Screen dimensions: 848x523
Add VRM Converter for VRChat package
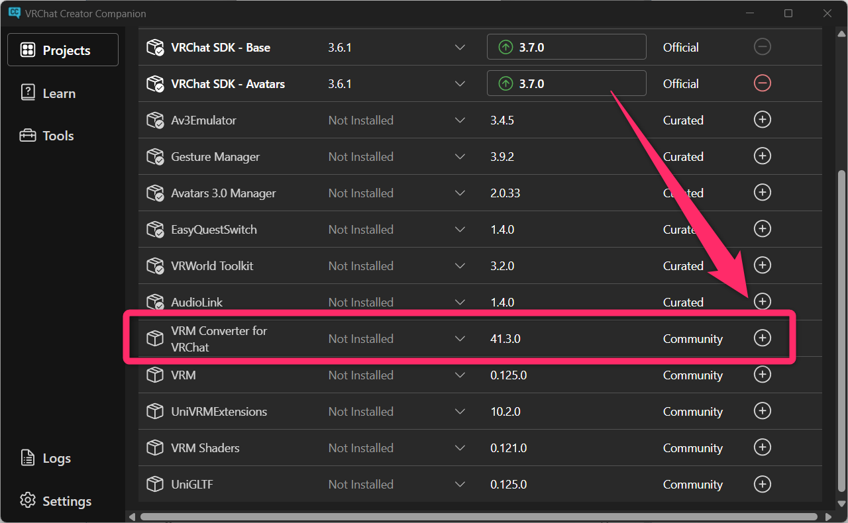(x=763, y=338)
